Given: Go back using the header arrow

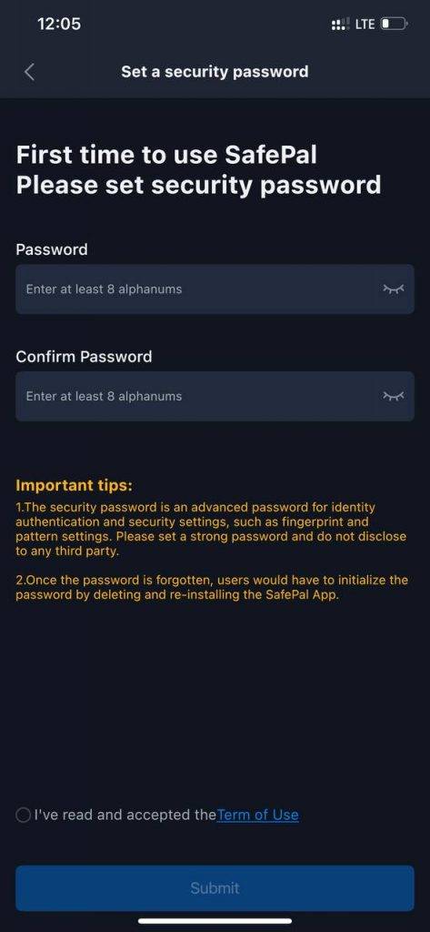Looking at the screenshot, I should (x=29, y=72).
